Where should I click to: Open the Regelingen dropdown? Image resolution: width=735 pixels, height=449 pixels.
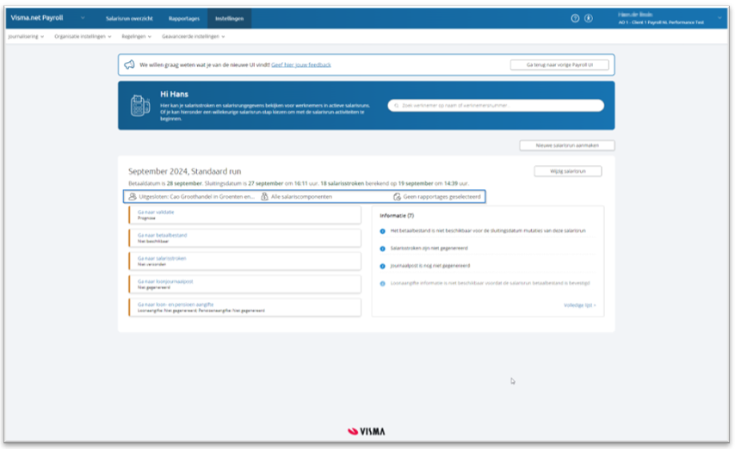tap(136, 36)
